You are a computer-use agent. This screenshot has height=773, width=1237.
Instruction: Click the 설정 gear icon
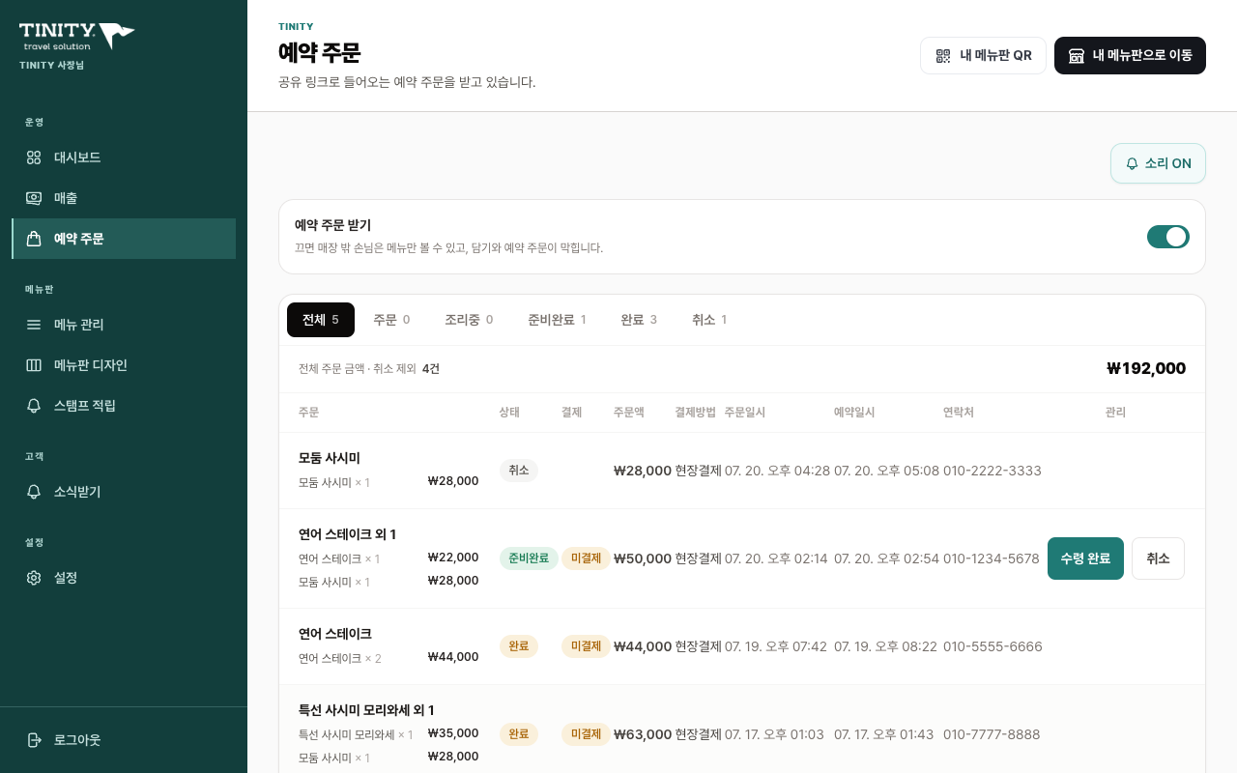pyautogui.click(x=34, y=578)
